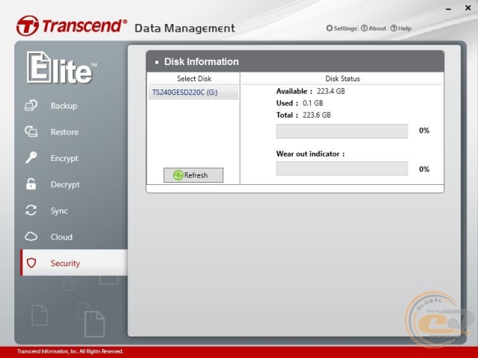Image resolution: width=478 pixels, height=358 pixels.
Task: Click the Wear out indicator label
Action: click(311, 154)
